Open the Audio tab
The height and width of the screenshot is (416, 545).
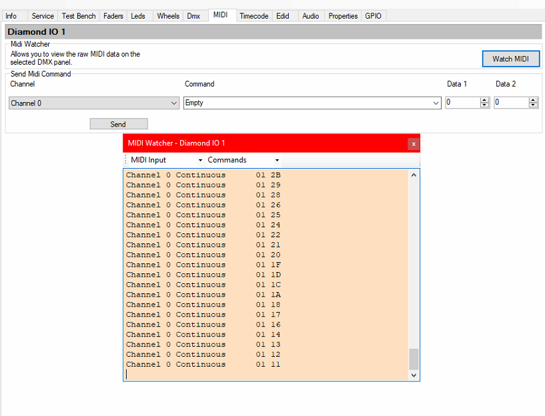(x=310, y=16)
